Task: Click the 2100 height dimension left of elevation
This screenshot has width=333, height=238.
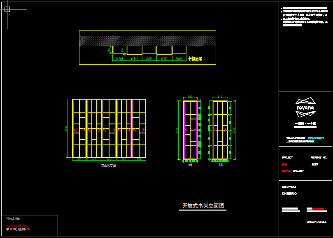Action: (x=66, y=129)
